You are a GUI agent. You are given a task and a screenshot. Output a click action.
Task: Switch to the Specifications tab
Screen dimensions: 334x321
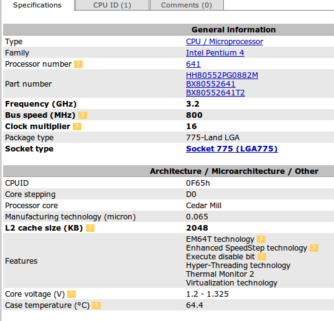(37, 5)
